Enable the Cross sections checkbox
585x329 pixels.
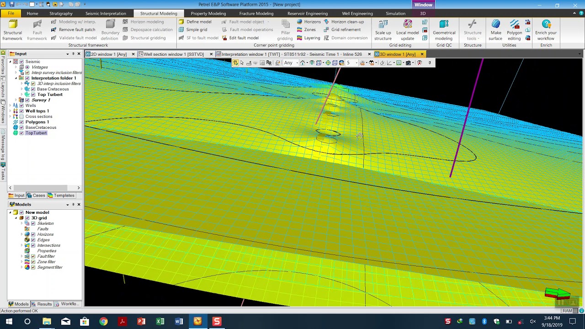click(x=21, y=117)
